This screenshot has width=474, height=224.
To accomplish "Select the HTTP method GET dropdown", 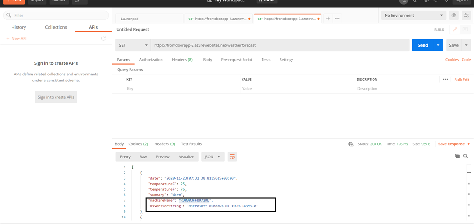I will tap(133, 45).
